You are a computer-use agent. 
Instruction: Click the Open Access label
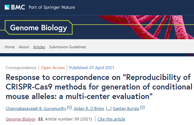click(x=53, y=68)
